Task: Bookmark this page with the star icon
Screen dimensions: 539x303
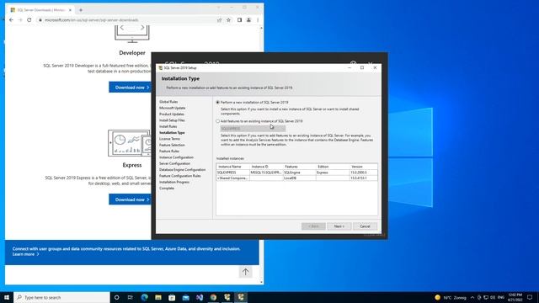Action: click(x=228, y=20)
